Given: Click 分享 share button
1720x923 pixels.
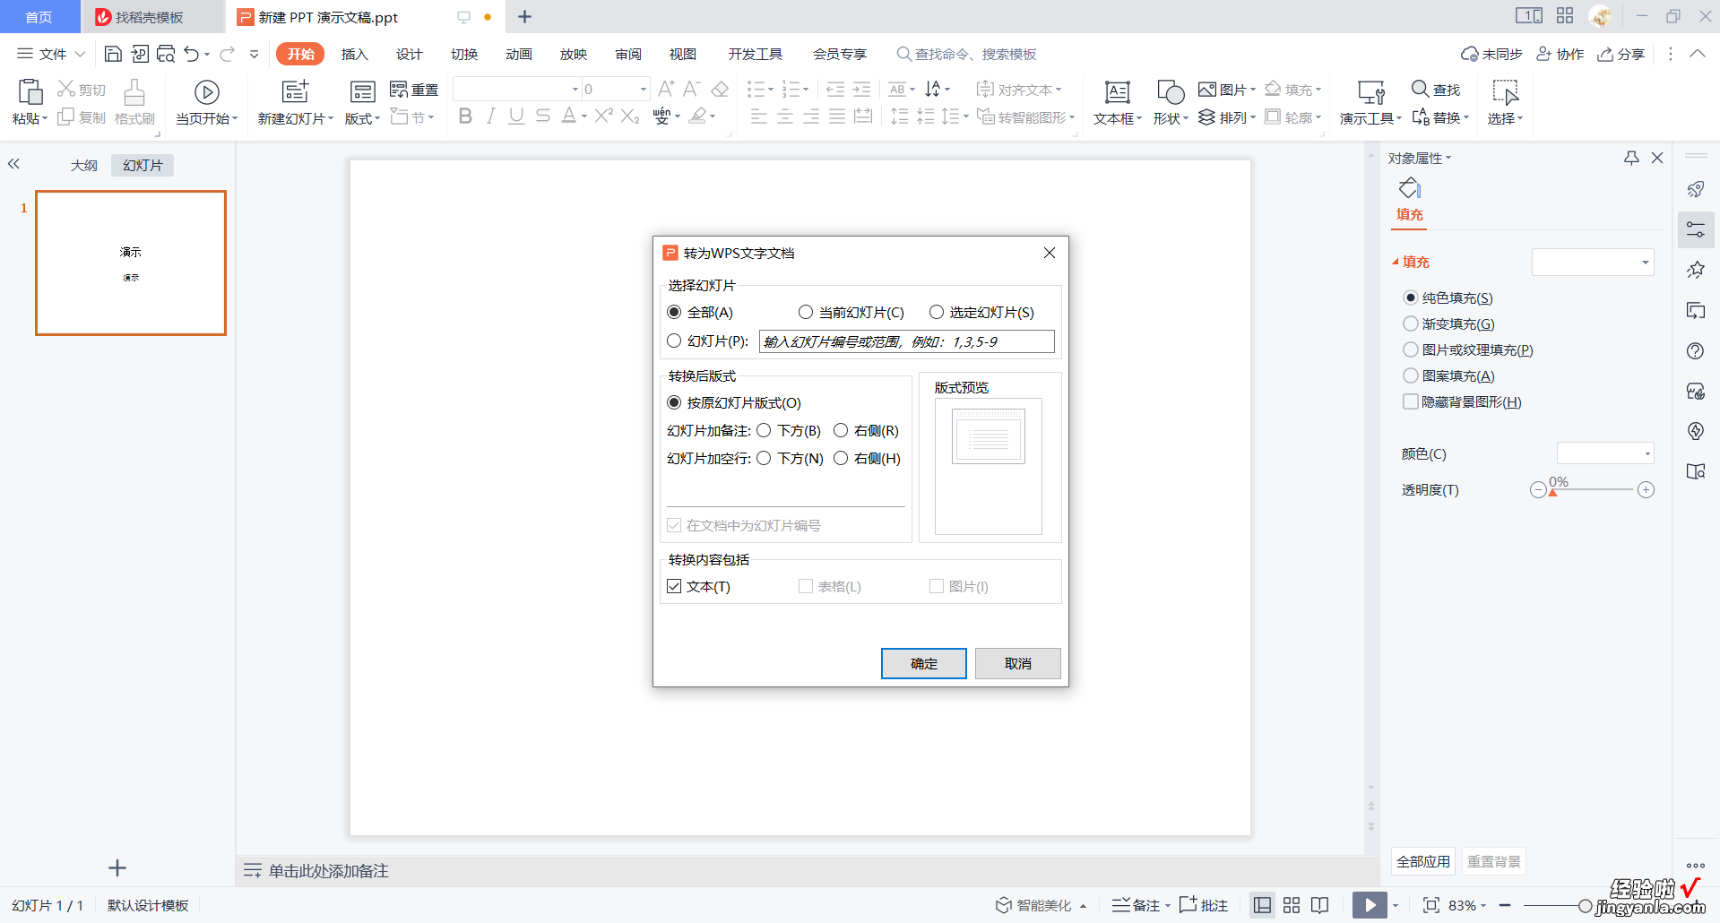Looking at the screenshot, I should click(1621, 54).
